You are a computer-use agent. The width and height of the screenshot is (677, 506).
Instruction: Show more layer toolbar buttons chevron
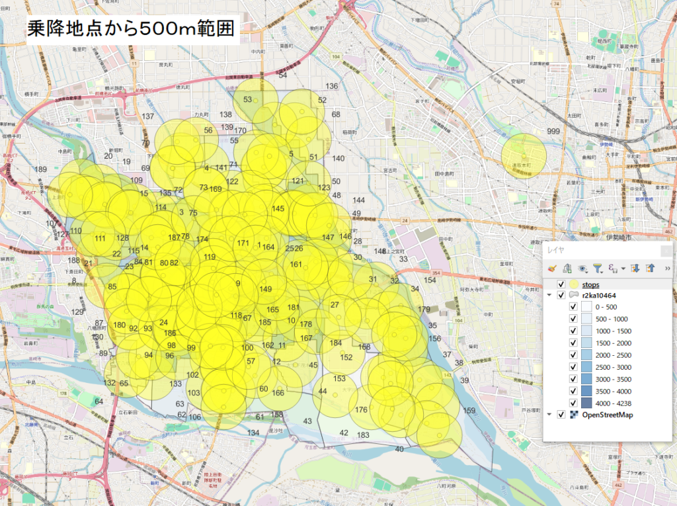(x=666, y=269)
